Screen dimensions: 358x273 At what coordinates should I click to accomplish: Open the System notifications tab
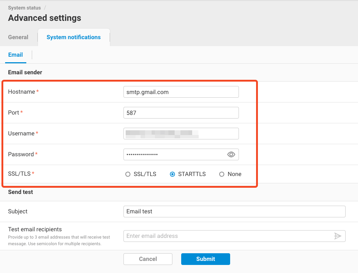[73, 37]
